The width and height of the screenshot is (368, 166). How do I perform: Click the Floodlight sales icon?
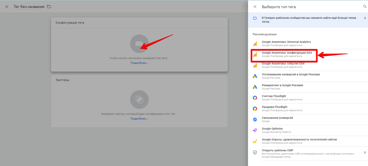coord(255,109)
